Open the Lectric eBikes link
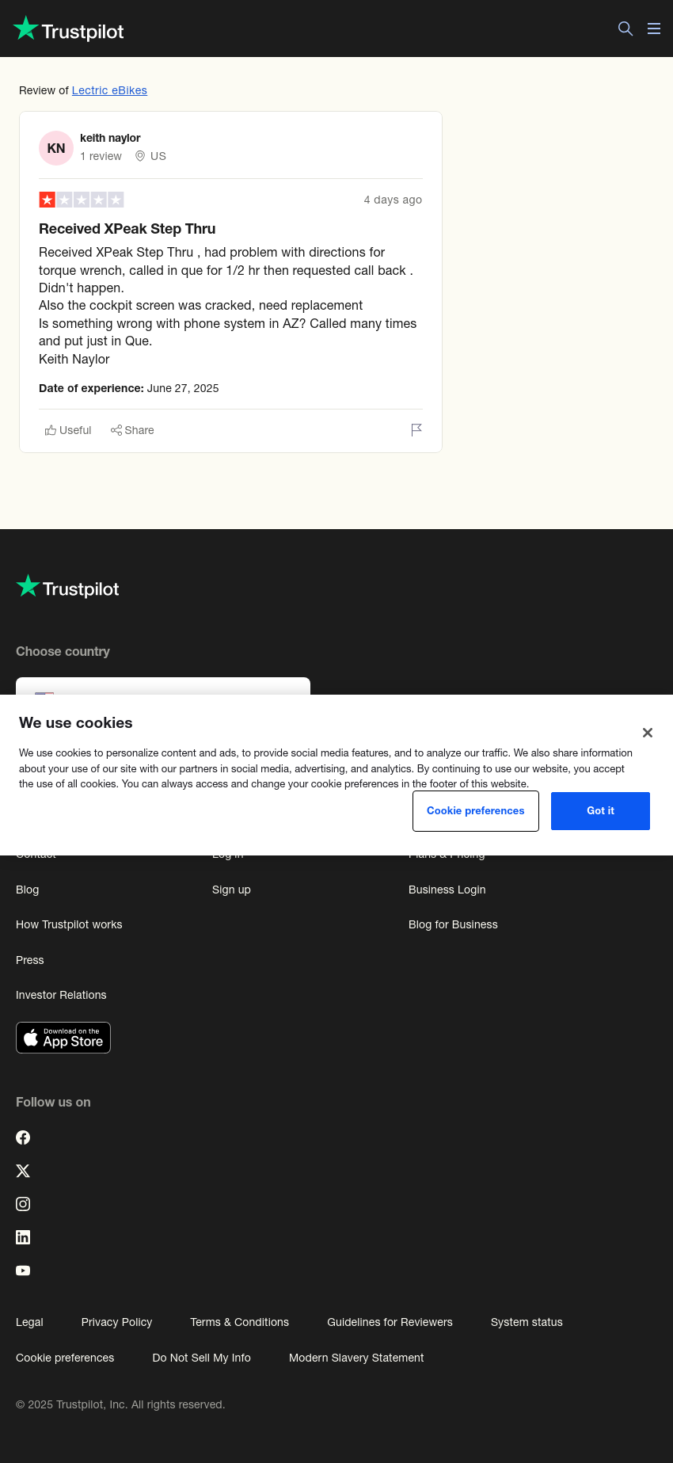Image resolution: width=673 pixels, height=1463 pixels. click(109, 90)
